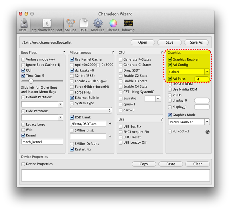
Task: Open the 1920x1440x32 Graphics Mode dropdown
Action: [207, 122]
